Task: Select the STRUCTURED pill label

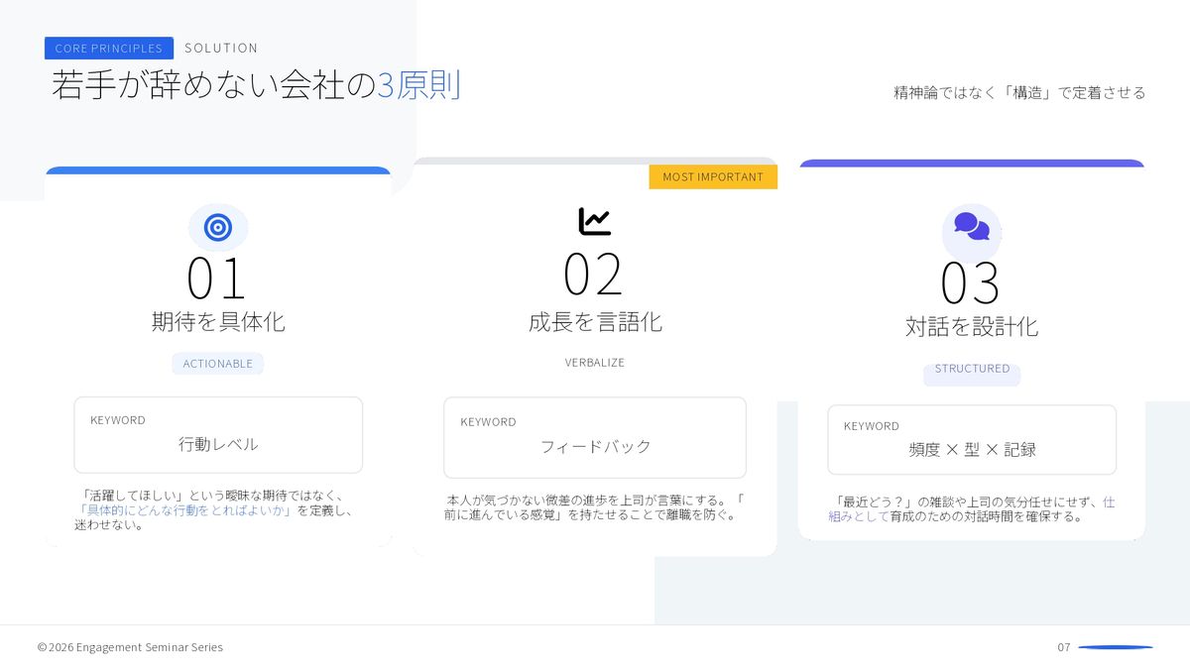Action: (972, 369)
